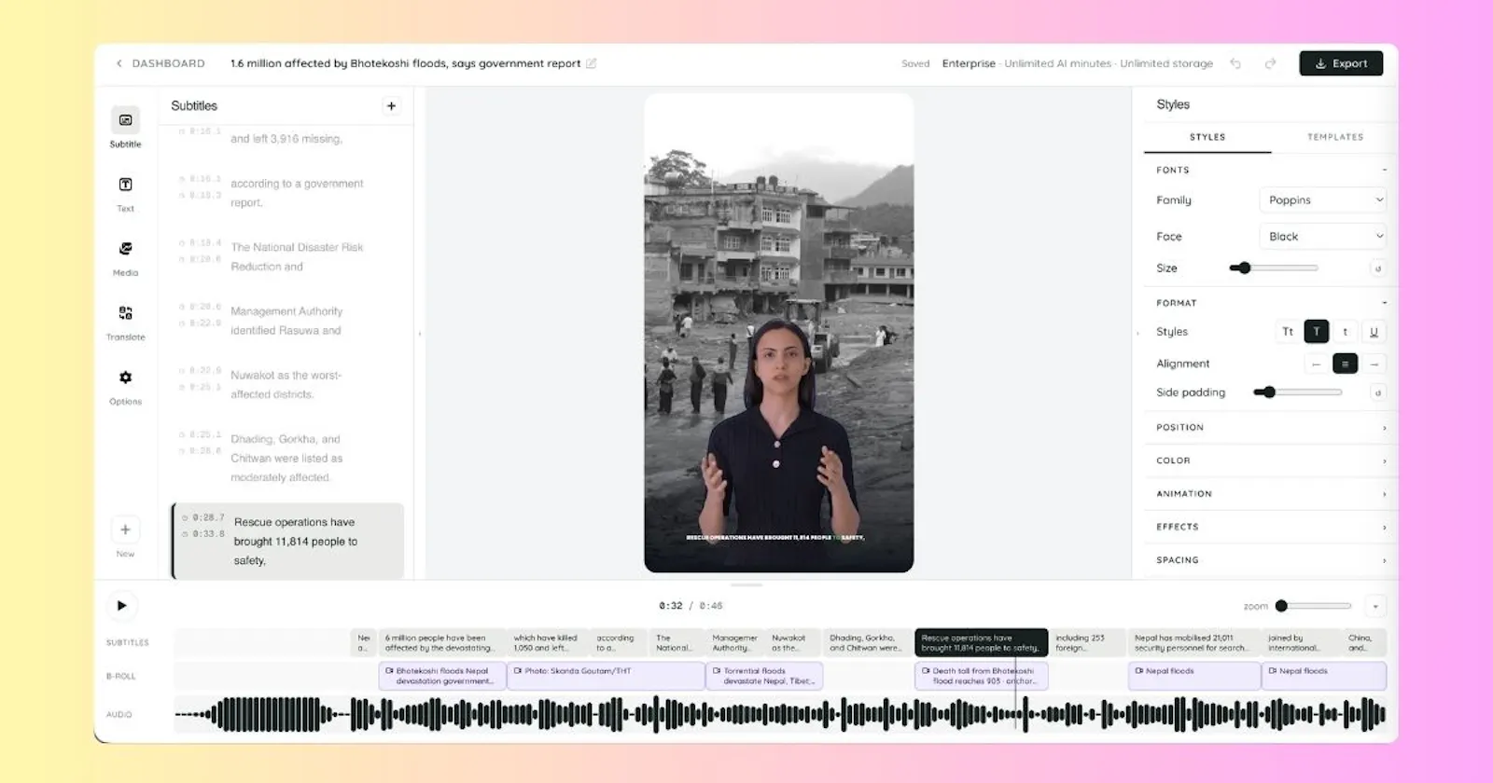Viewport: 1493px width, 783px height.
Task: Adjust the Side padding slider handle
Action: (x=1269, y=392)
